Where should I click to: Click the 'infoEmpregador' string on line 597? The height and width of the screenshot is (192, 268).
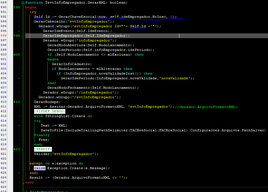(95, 40)
